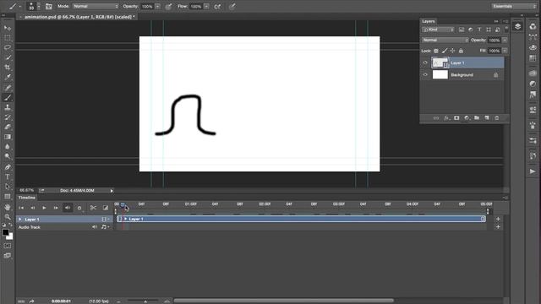Select the Rectangle shape tool
Image resolution: width=541 pixels, height=304 pixels.
8,197
